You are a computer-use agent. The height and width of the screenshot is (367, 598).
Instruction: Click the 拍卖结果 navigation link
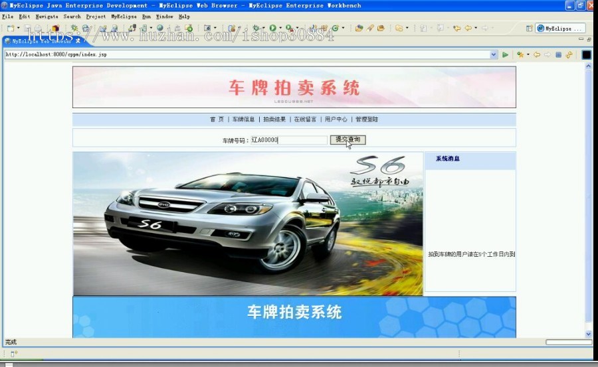(x=274, y=119)
